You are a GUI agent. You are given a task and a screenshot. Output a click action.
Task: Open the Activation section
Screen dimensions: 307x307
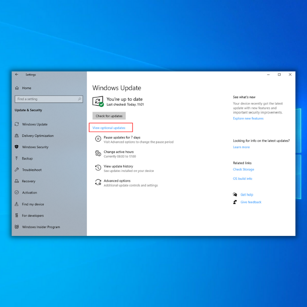point(29,193)
